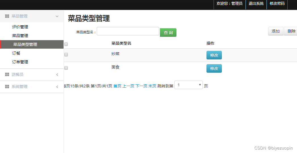297x153 pixels.
Task: Select 菜品类型管理 in the sidebar
Action: (x=32, y=44)
